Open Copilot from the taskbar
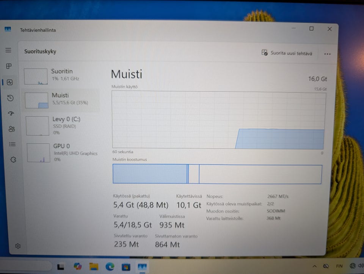This screenshot has height=274, width=364. pyautogui.click(x=77, y=266)
